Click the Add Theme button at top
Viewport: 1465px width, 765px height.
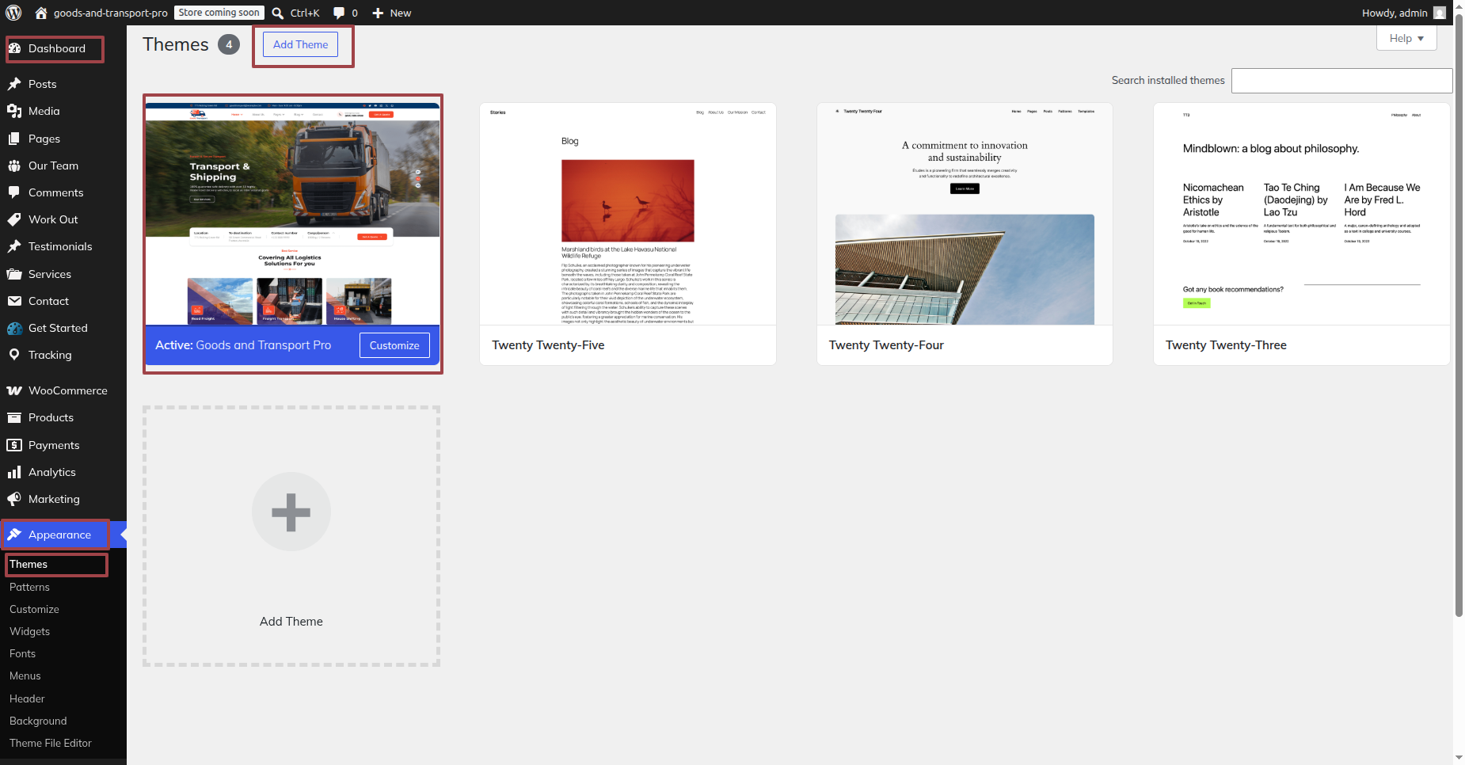click(x=301, y=44)
